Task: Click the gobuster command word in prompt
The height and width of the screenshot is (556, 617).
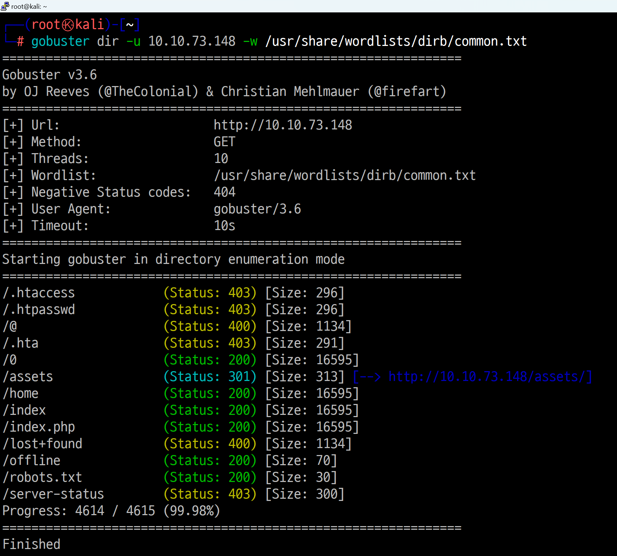Action: point(61,41)
